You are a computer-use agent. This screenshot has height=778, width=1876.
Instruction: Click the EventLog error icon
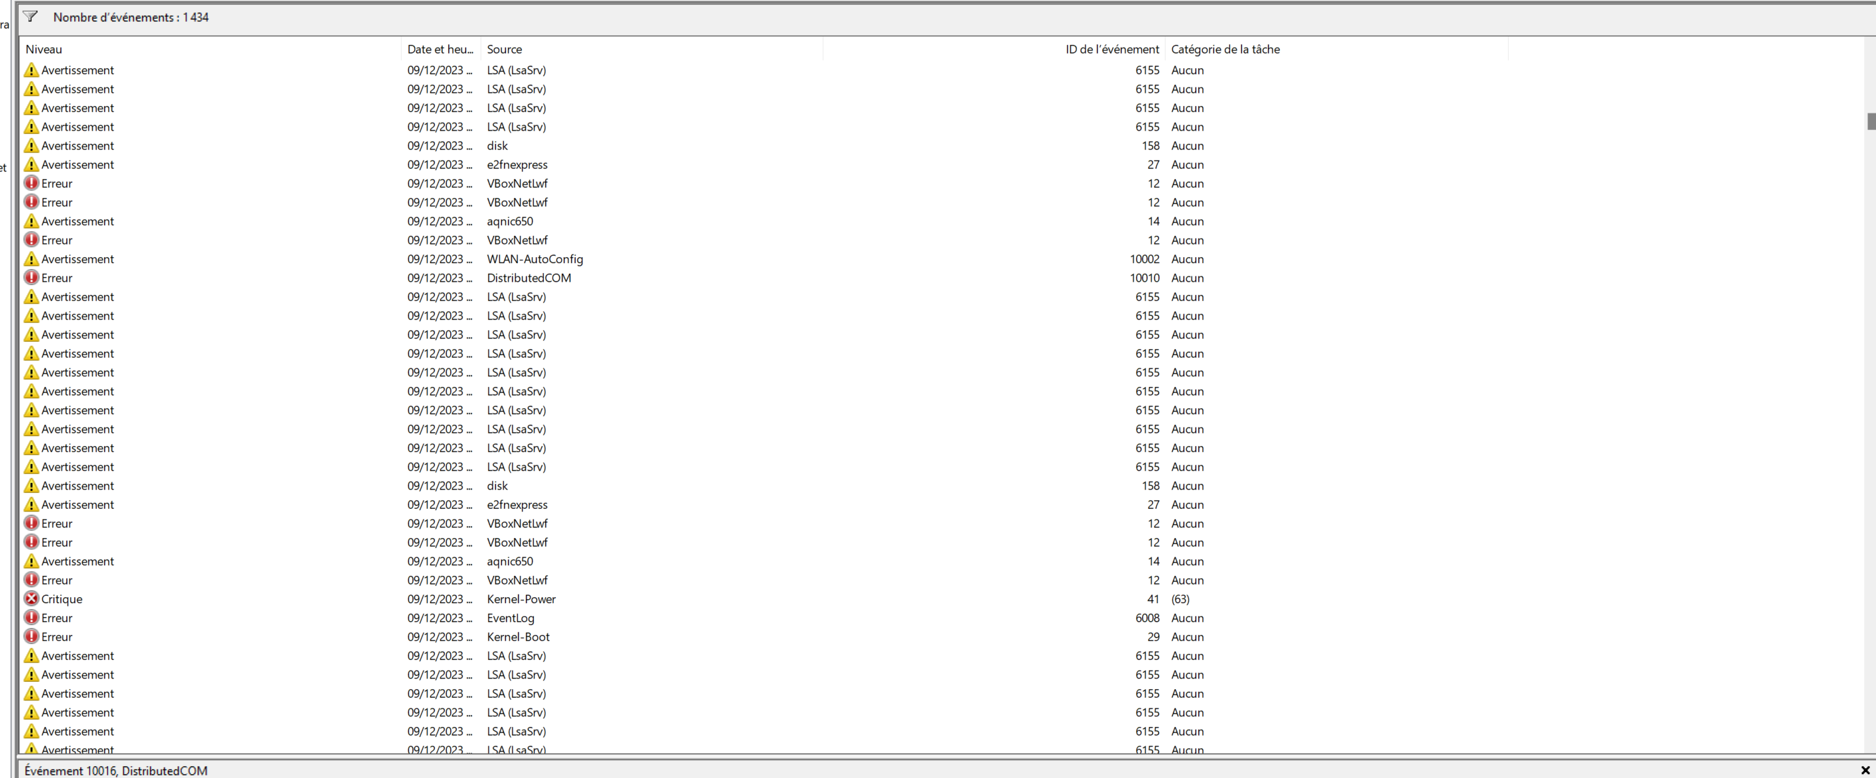[31, 618]
